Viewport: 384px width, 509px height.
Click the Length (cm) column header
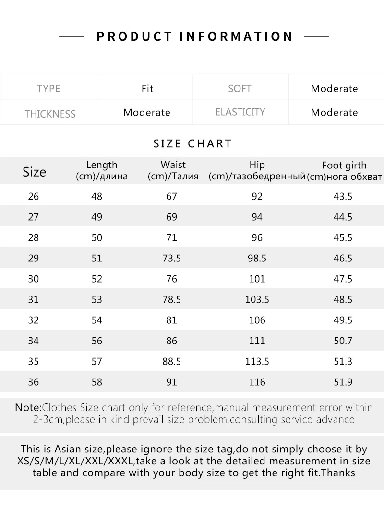coord(102,170)
